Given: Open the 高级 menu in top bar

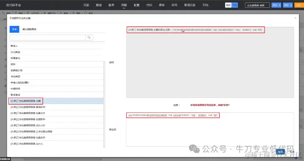Looking at the screenshot, I should pyautogui.click(x=162, y=5).
